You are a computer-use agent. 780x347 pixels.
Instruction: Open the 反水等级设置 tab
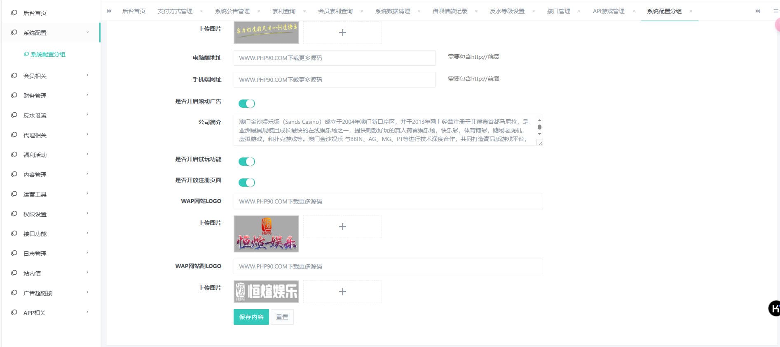coord(507,11)
